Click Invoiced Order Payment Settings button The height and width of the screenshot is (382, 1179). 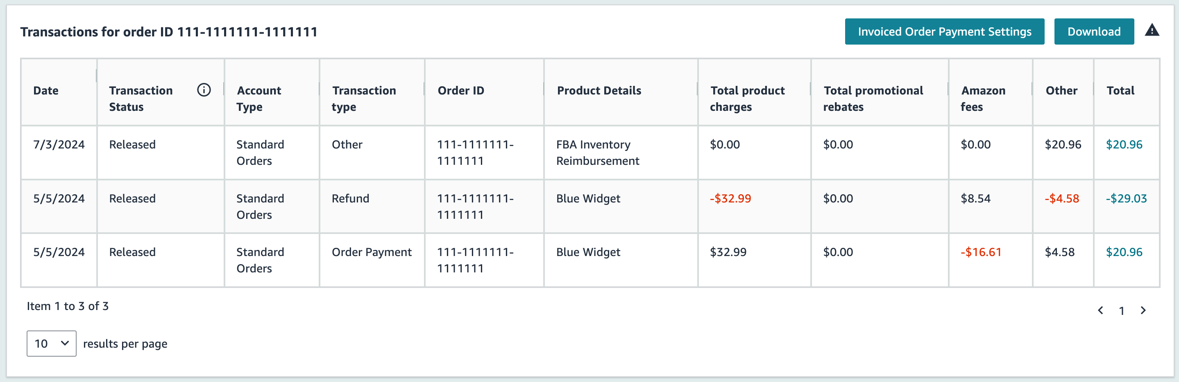pos(944,31)
